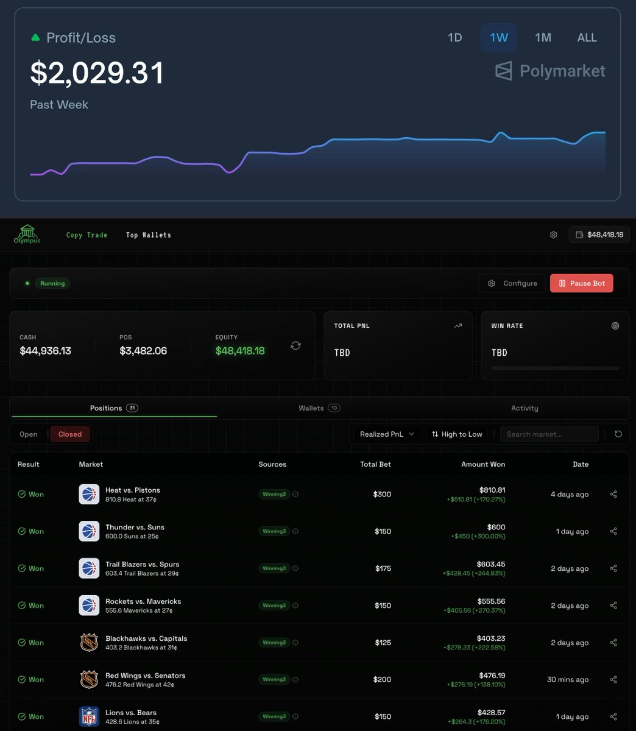The height and width of the screenshot is (731, 636).
Task: Focus the Search market field
Action: [549, 434]
